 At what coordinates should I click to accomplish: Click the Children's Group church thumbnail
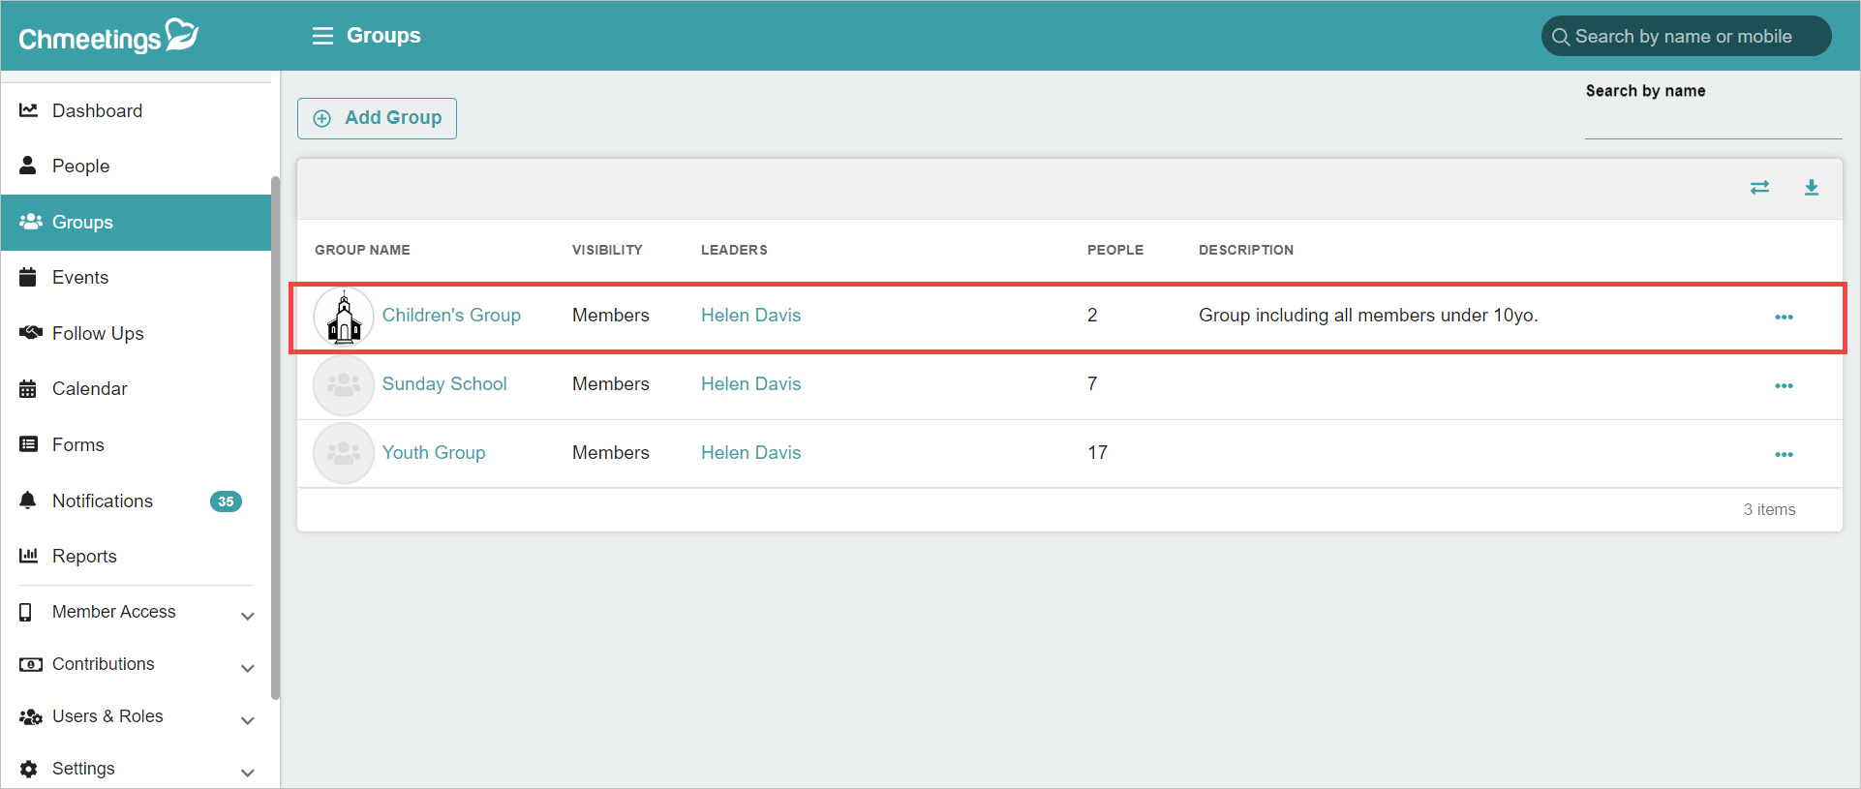pos(344,318)
